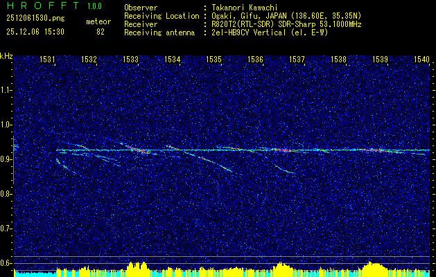The image size is (436, 277).
Task: Click the Observer field label
Action: 141,8
